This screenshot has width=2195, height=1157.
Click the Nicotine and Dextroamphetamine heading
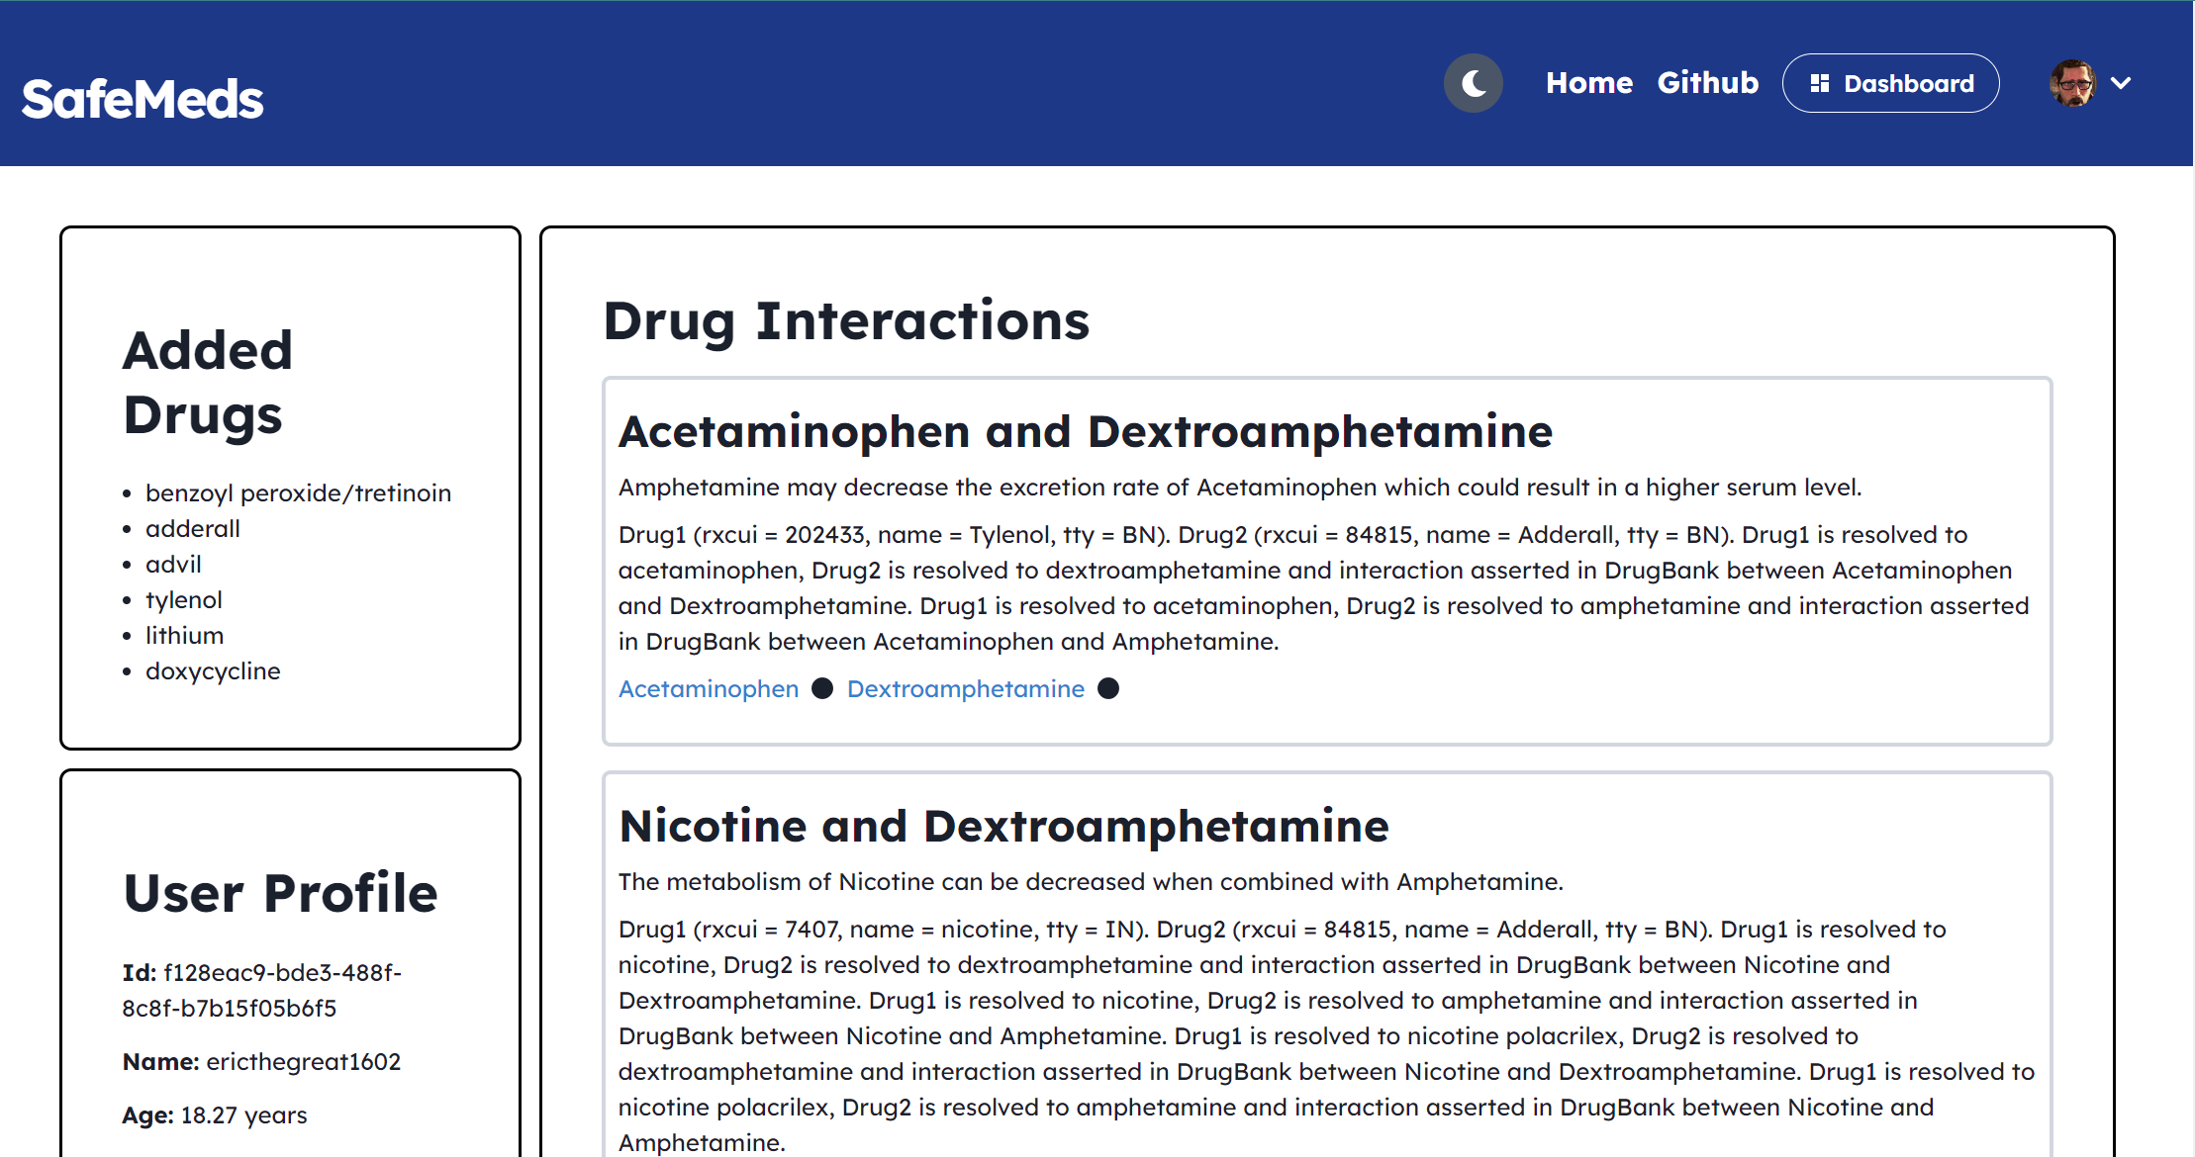point(1003,827)
